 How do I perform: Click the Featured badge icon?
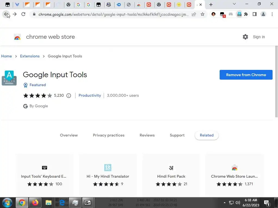tap(26, 85)
